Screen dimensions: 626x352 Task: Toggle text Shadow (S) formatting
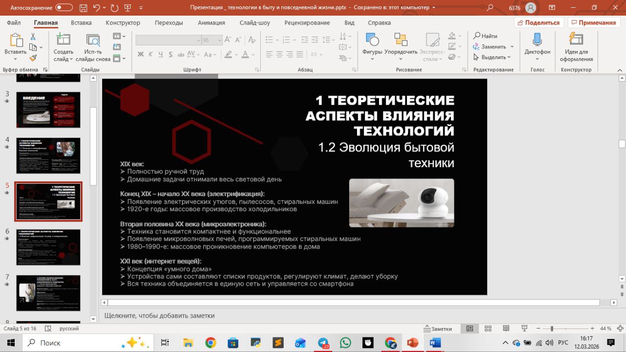click(x=171, y=54)
